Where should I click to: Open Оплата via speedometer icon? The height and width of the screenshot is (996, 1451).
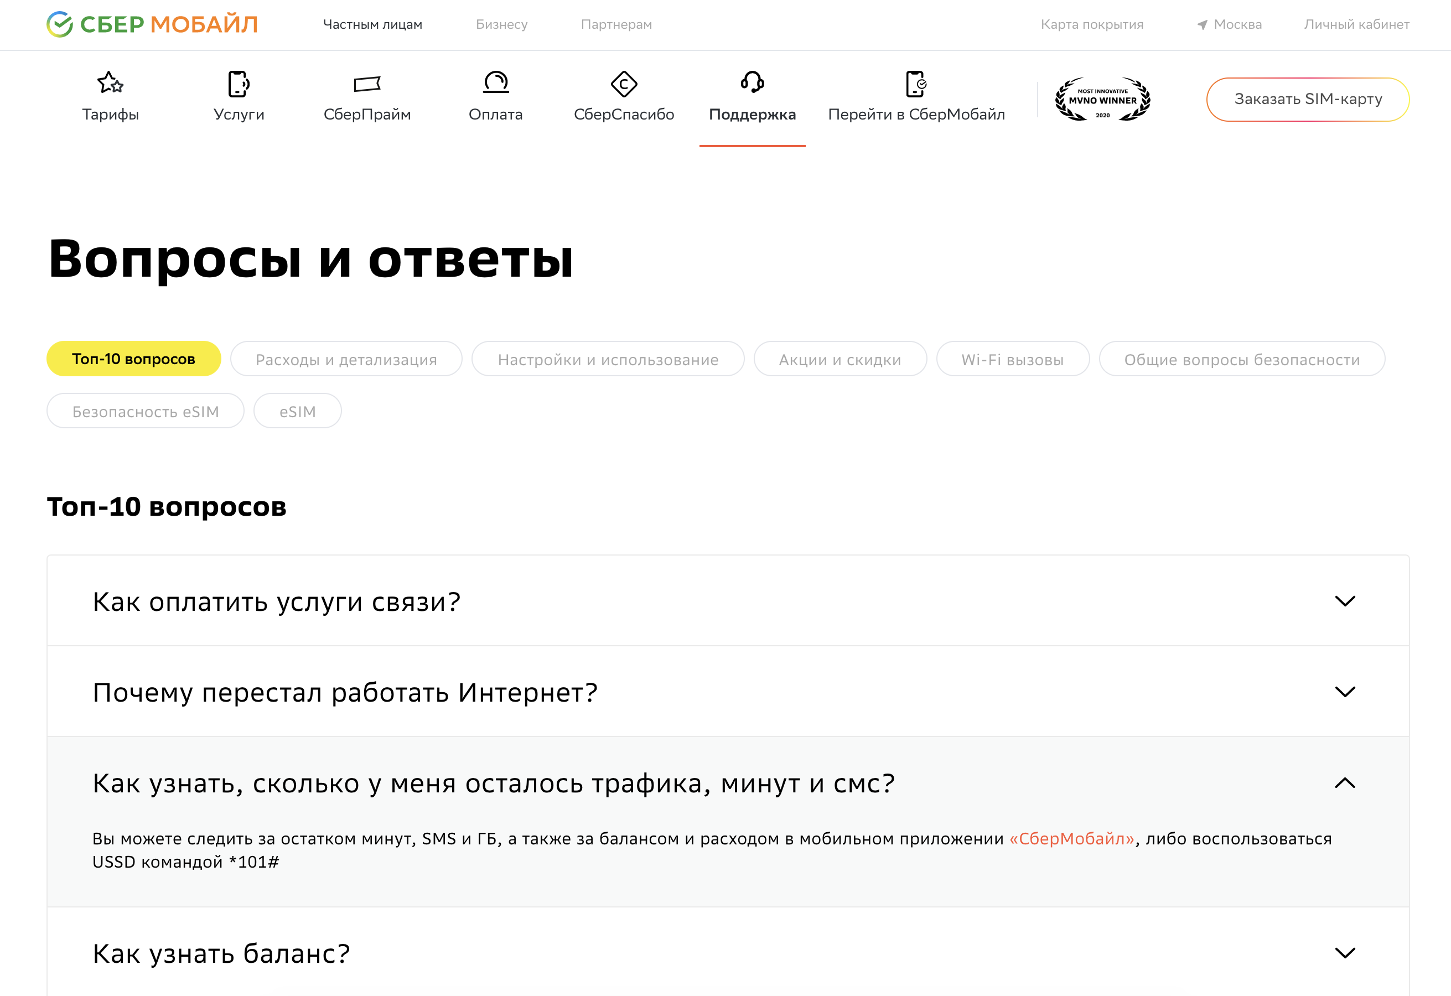pyautogui.click(x=496, y=83)
